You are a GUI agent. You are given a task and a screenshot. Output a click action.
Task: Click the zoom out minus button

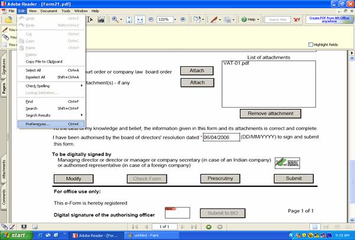[151, 20]
